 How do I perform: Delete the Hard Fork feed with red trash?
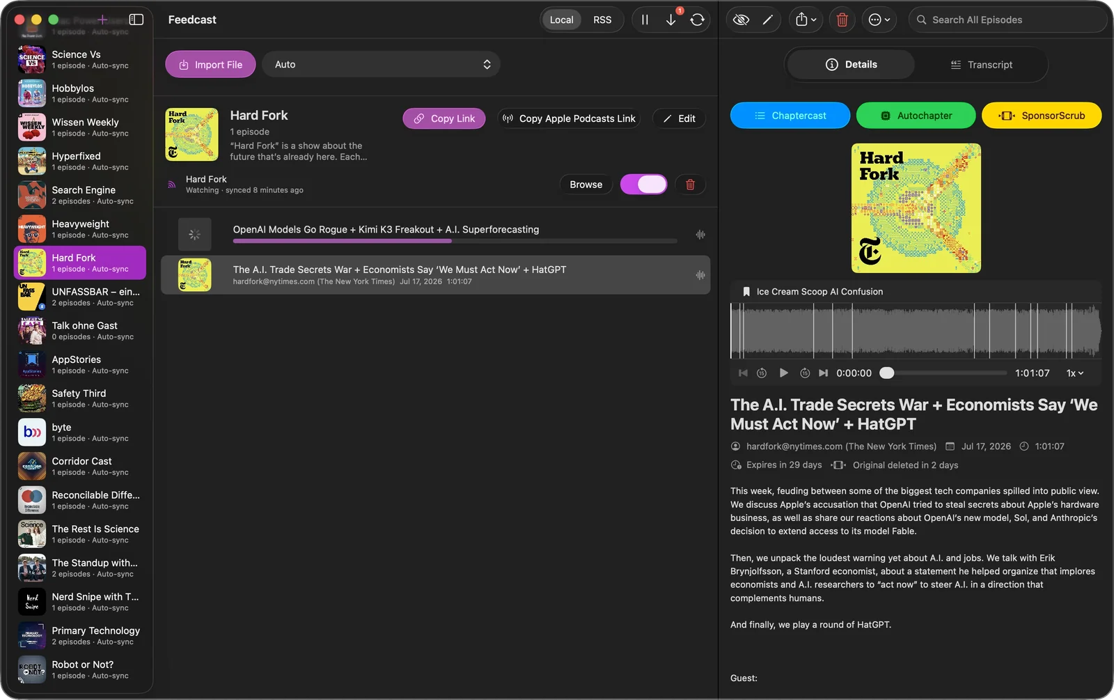click(x=690, y=185)
